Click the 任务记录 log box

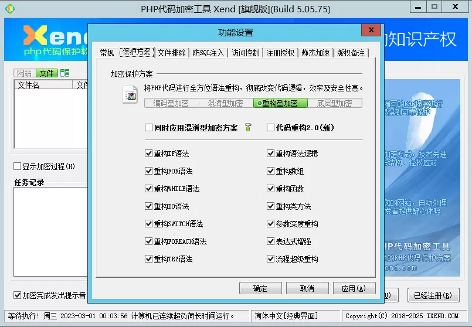[50, 231]
